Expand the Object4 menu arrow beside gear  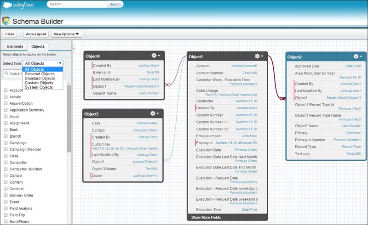coord(159,56)
